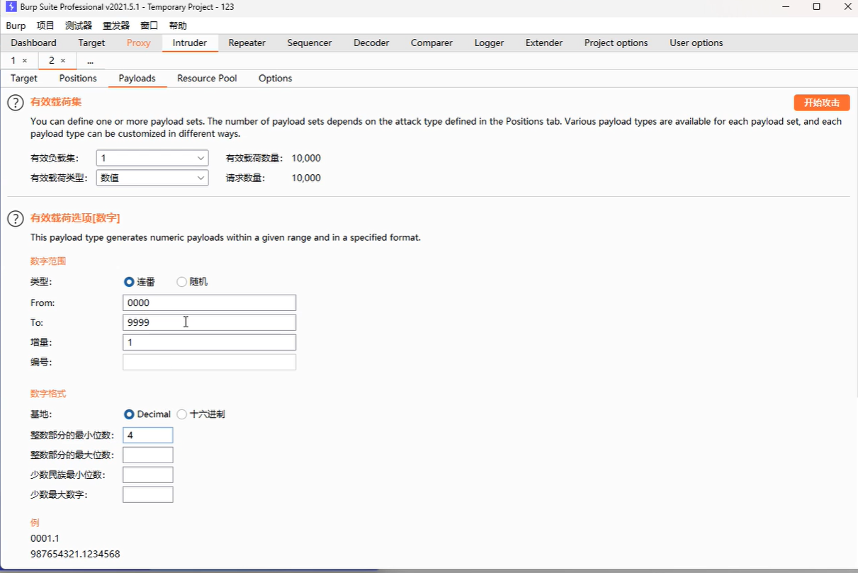
Task: Maximize the Burp Suite window
Action: tap(816, 6)
